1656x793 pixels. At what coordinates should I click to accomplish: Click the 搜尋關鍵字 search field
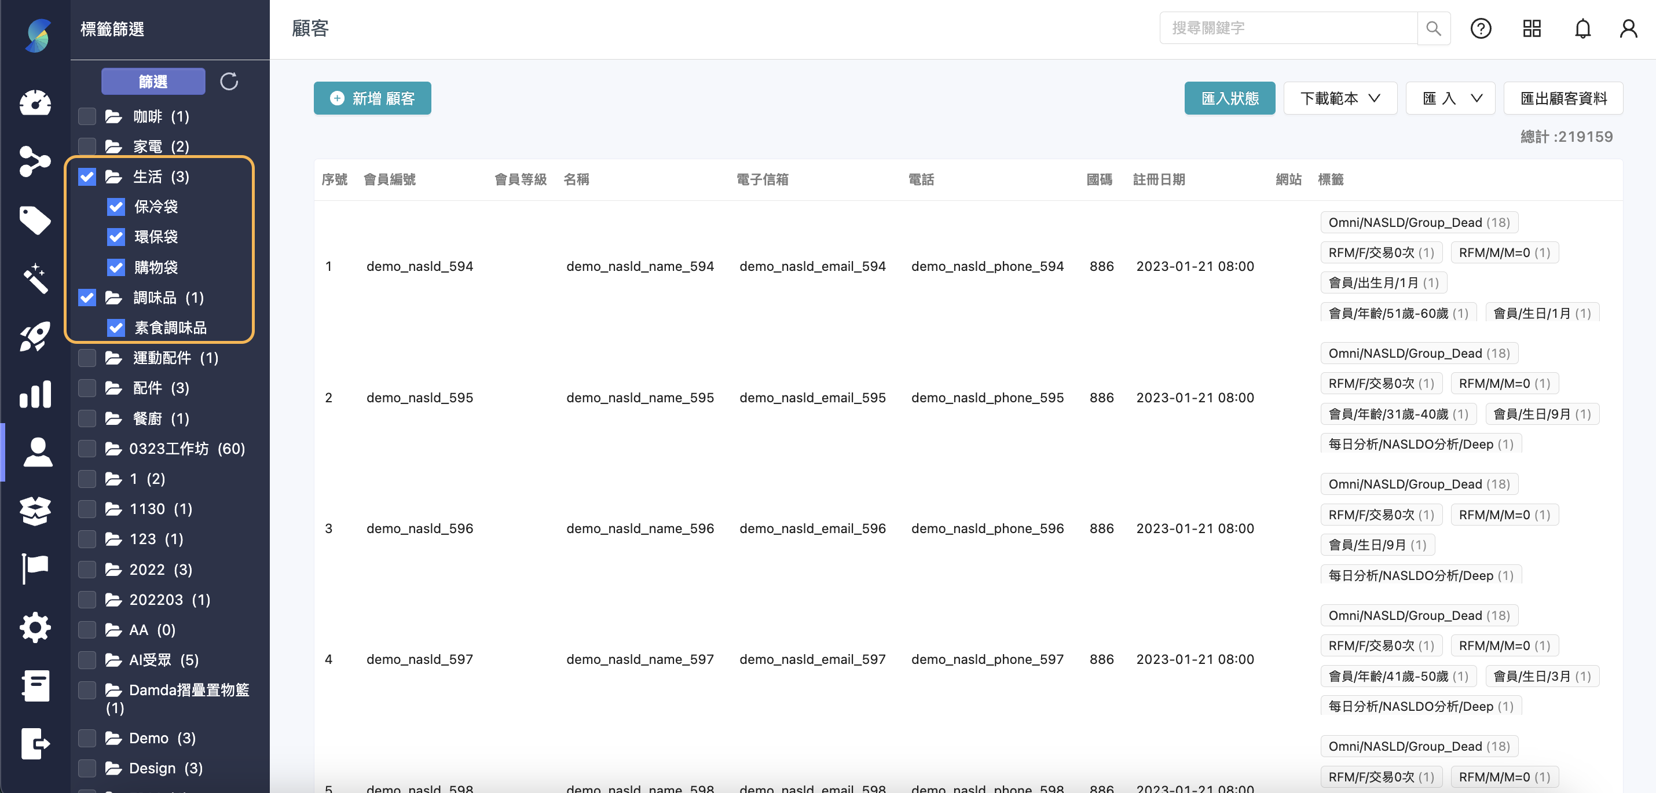(1288, 28)
